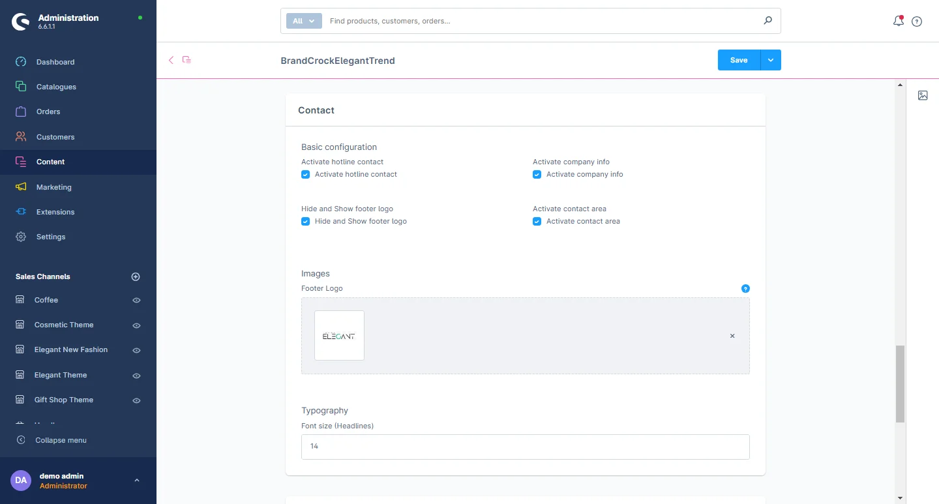The image size is (939, 504).
Task: Uncheck Activate hotline contact checkbox
Action: pyautogui.click(x=305, y=175)
